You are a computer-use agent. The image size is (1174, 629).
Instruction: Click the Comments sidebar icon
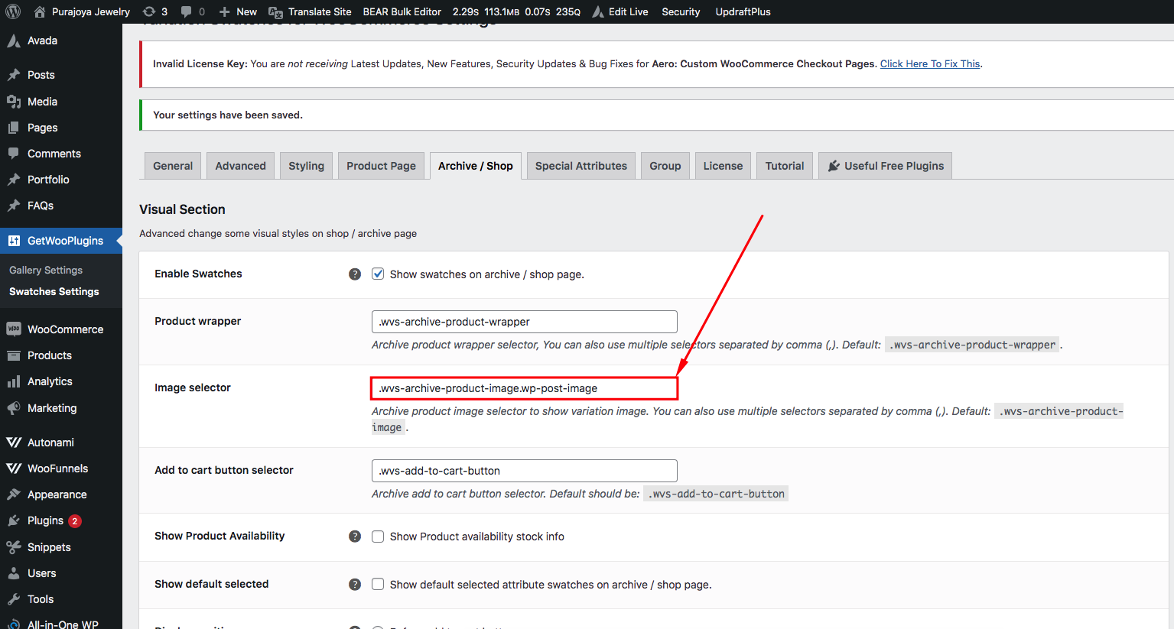[x=14, y=154]
